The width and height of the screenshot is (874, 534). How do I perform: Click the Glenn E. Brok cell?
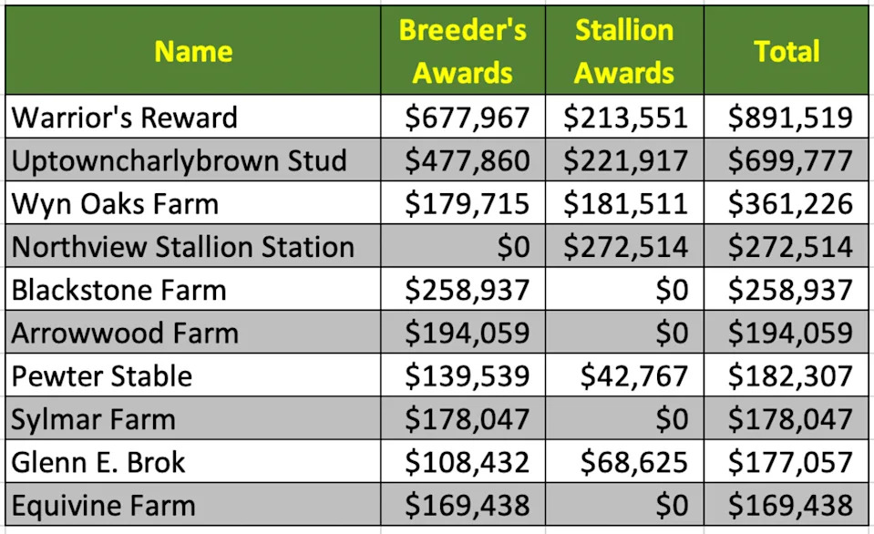(193, 461)
